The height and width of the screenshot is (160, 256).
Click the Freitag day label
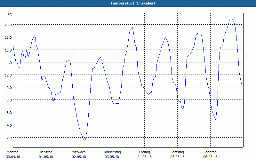point(144,152)
